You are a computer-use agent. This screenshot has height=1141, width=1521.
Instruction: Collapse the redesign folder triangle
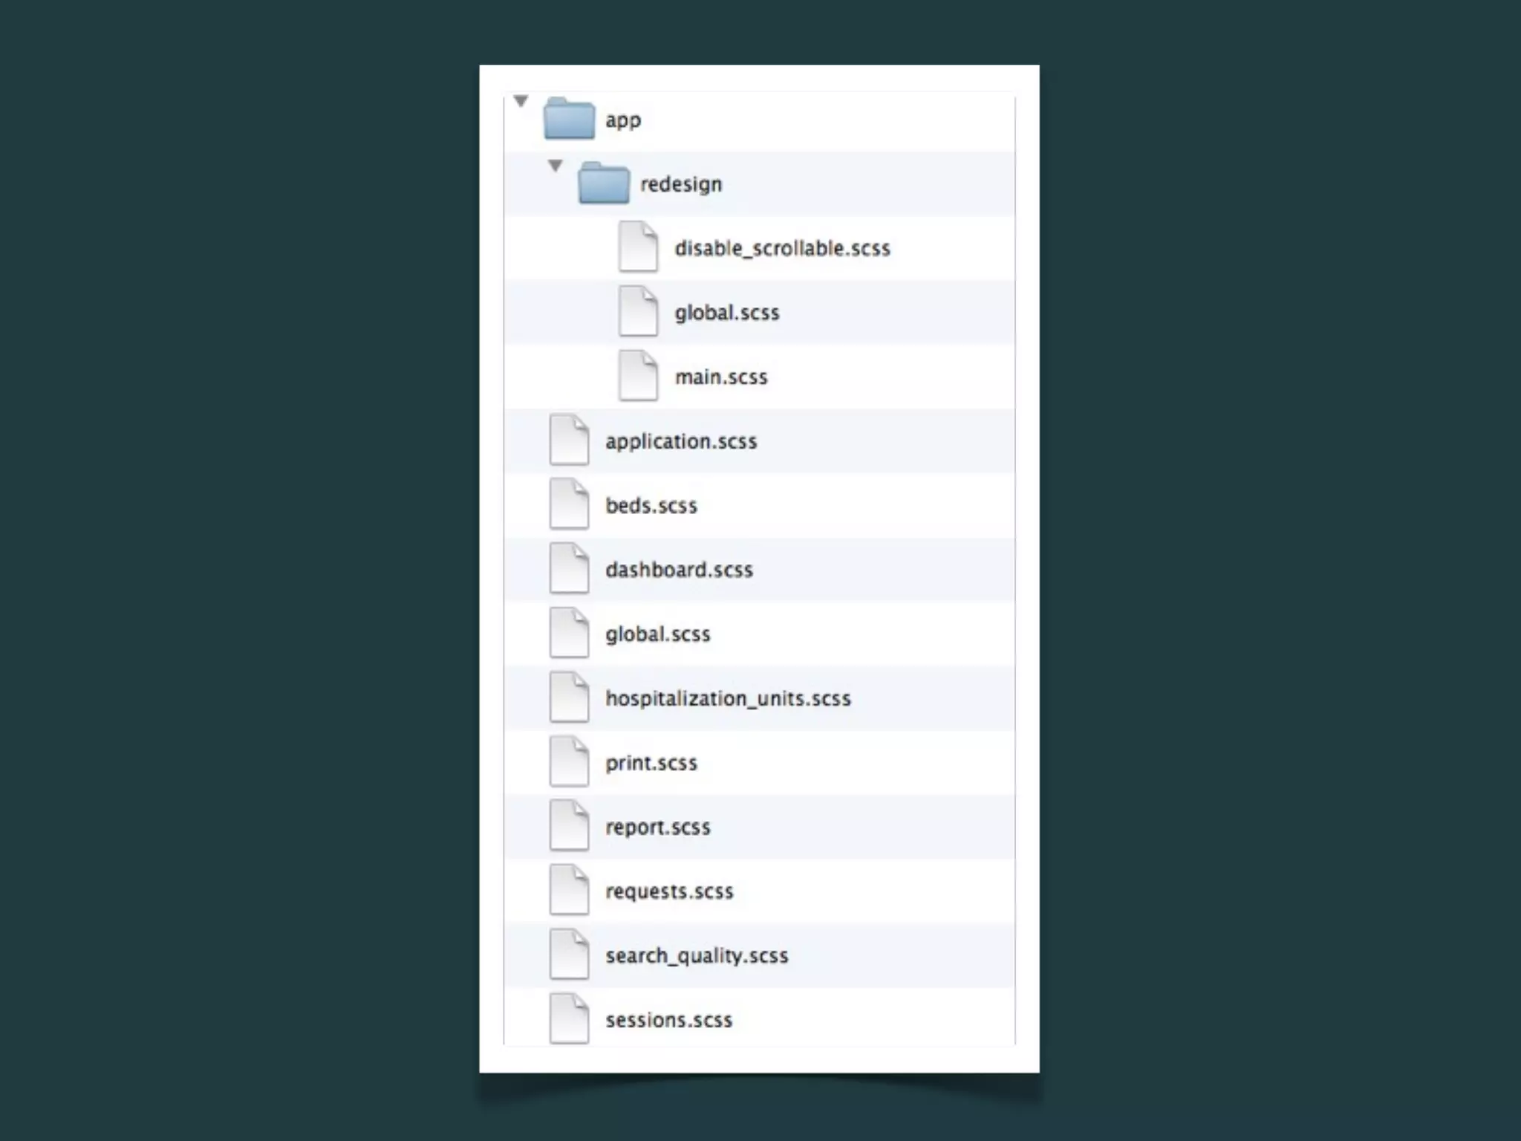[556, 165]
